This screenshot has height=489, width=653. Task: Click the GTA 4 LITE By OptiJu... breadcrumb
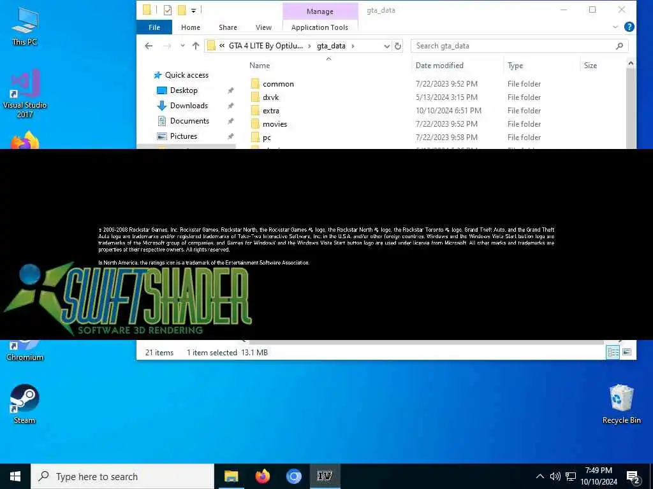(266, 46)
